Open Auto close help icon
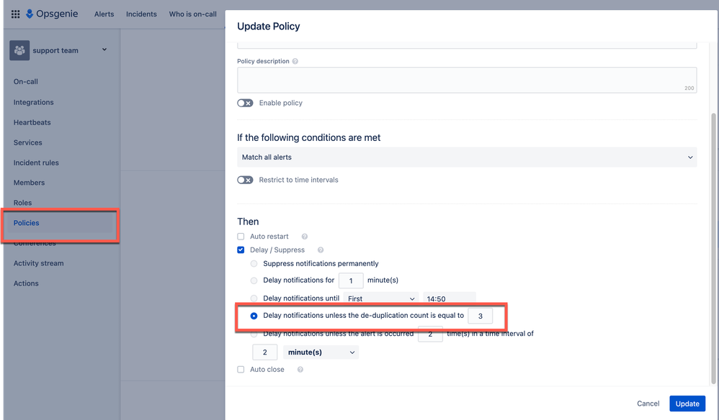The width and height of the screenshot is (719, 420). tap(300, 369)
